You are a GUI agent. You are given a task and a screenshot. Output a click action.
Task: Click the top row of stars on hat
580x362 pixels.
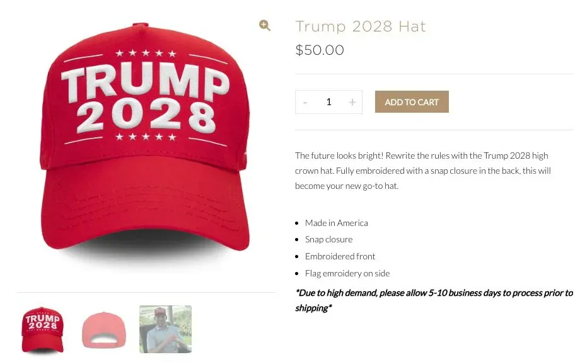point(146,53)
